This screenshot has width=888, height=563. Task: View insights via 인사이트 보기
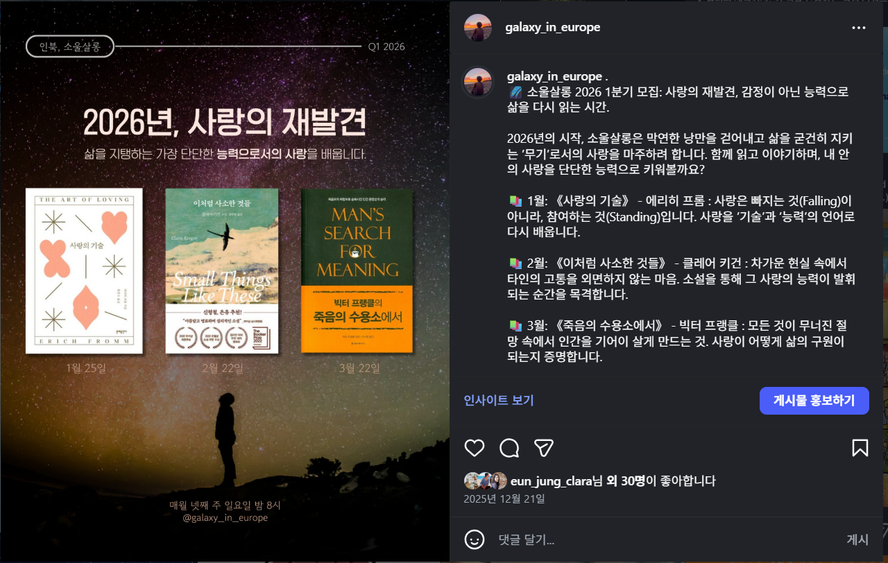click(x=499, y=400)
